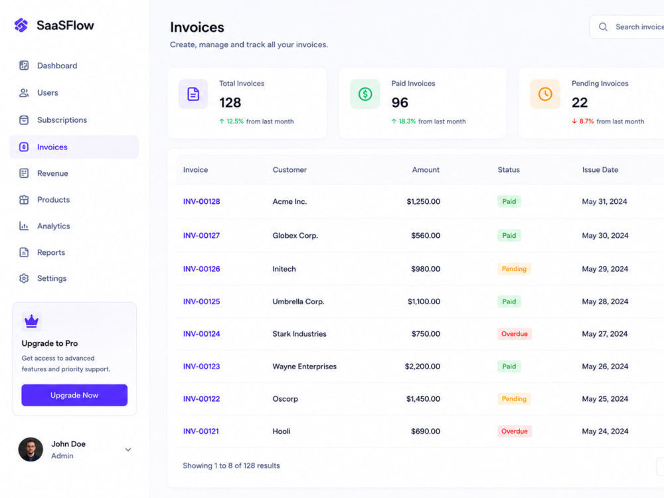Click the Dashboard grid icon in sidebar
664x498 pixels.
24,66
